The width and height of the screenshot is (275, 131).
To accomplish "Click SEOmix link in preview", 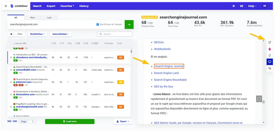I will pos(159,42).
